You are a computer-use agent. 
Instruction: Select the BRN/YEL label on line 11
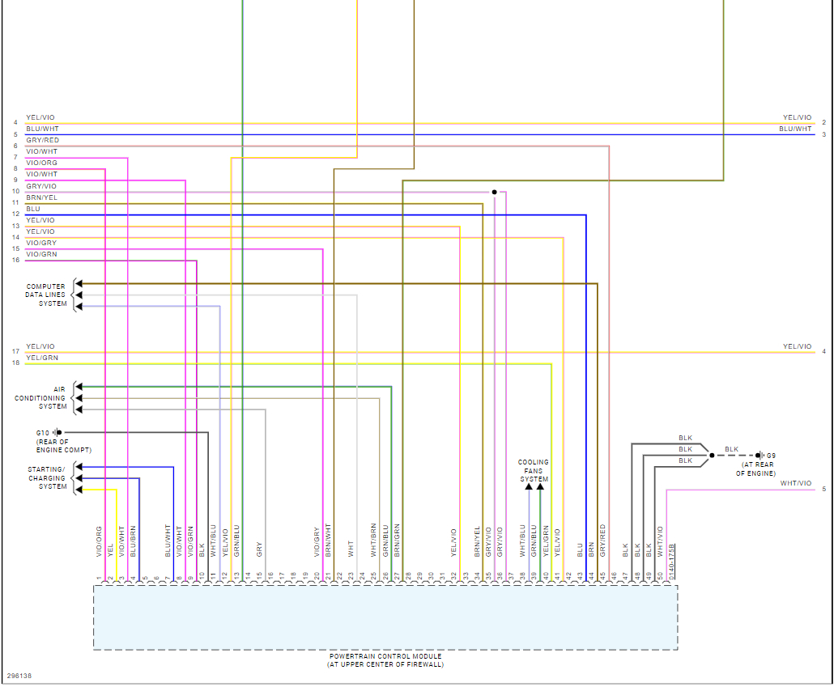pos(41,197)
